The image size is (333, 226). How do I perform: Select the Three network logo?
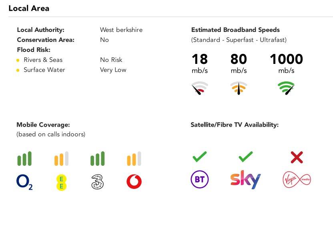[98, 182]
